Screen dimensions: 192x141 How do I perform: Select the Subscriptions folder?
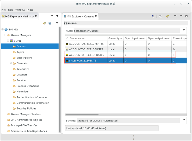[25, 58]
